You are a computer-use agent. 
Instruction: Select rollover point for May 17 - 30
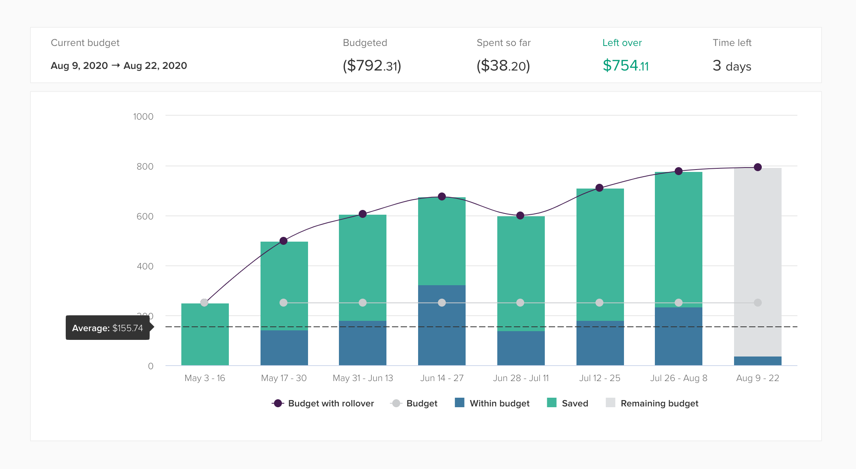click(283, 241)
